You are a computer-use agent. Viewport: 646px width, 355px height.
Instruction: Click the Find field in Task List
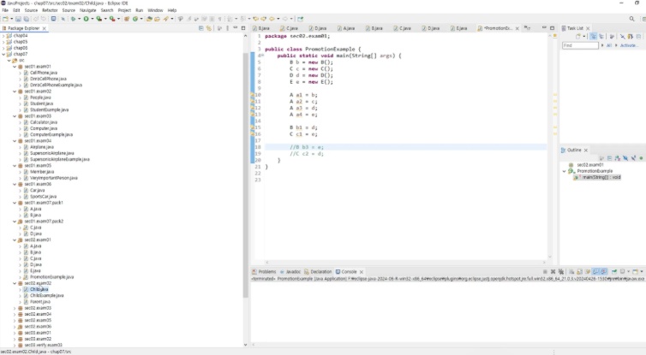(580, 45)
